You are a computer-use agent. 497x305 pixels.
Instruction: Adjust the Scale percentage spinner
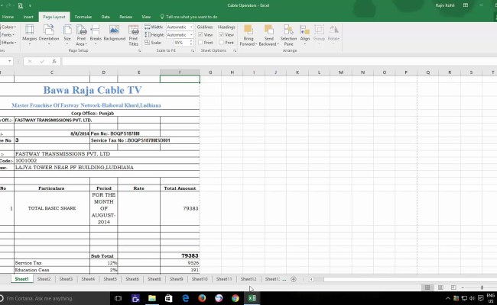coord(191,43)
